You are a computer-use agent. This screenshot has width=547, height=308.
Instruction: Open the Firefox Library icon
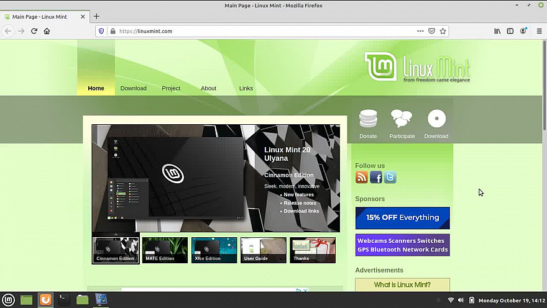pyautogui.click(x=497, y=31)
